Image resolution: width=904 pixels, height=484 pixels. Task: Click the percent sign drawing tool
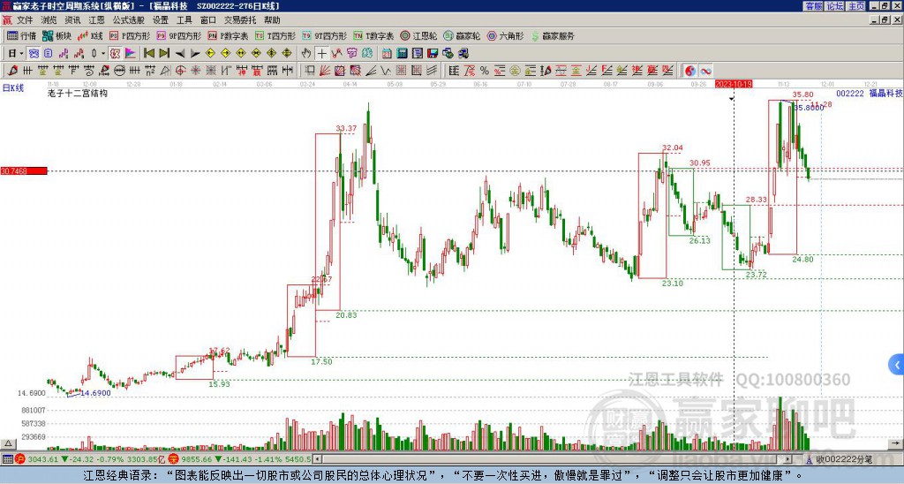tap(486, 70)
